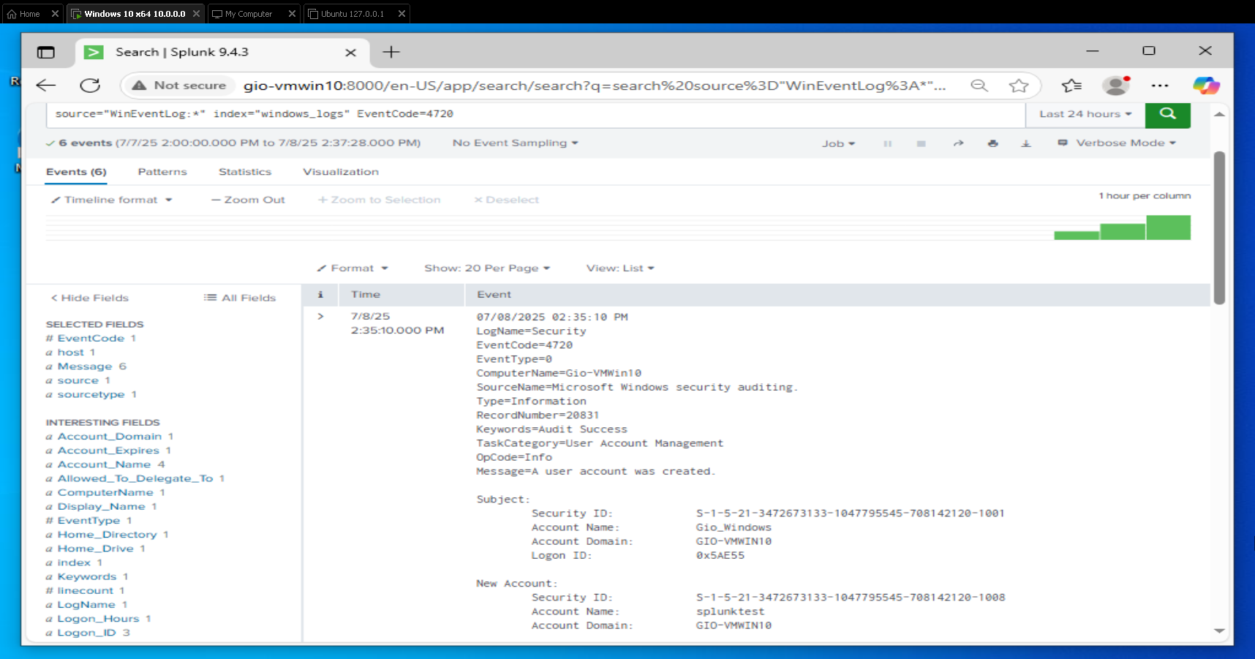Image resolution: width=1255 pixels, height=659 pixels.
Task: Open new browser tab with plus
Action: (x=391, y=52)
